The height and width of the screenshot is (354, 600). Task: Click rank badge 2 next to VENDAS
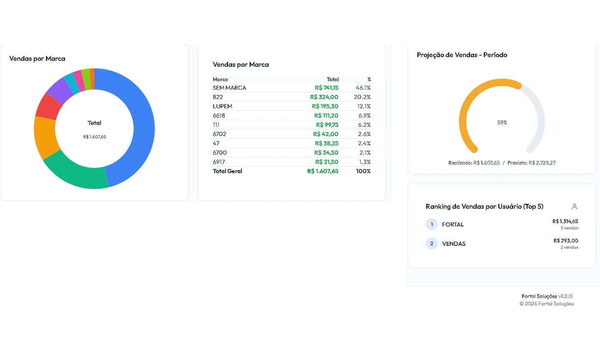pyautogui.click(x=432, y=244)
